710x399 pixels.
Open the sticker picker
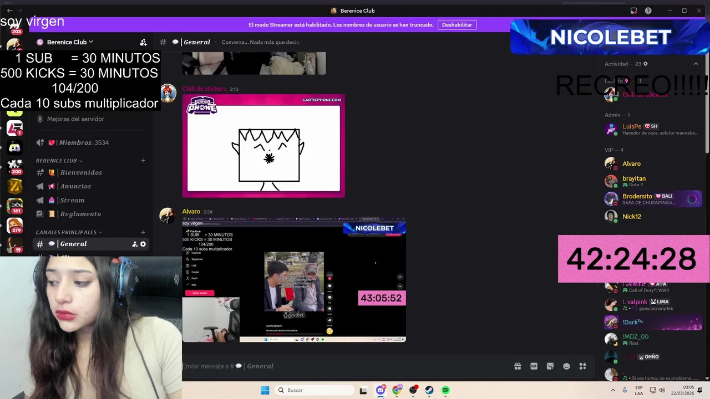click(x=550, y=366)
